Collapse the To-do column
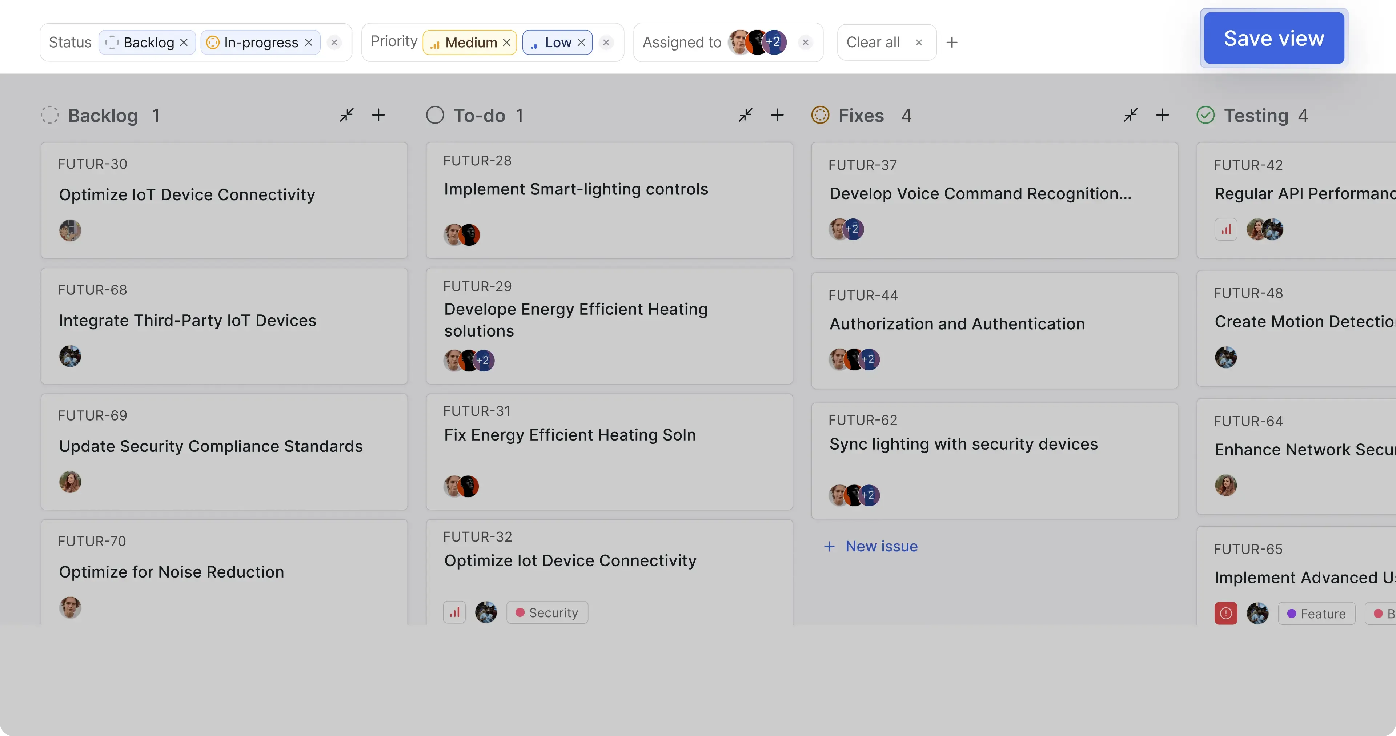1396x736 pixels. pyautogui.click(x=746, y=115)
